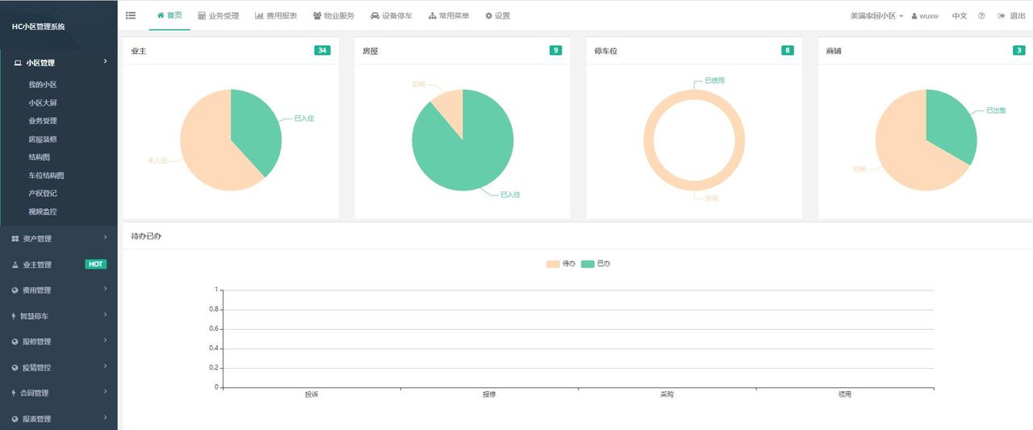Log out using the 退出 exit icon
This screenshot has width=1033, height=430.
point(1002,16)
